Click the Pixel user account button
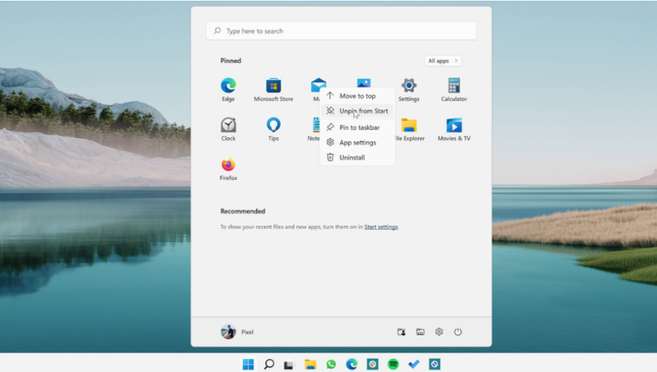The height and width of the screenshot is (372, 657). coord(237,332)
